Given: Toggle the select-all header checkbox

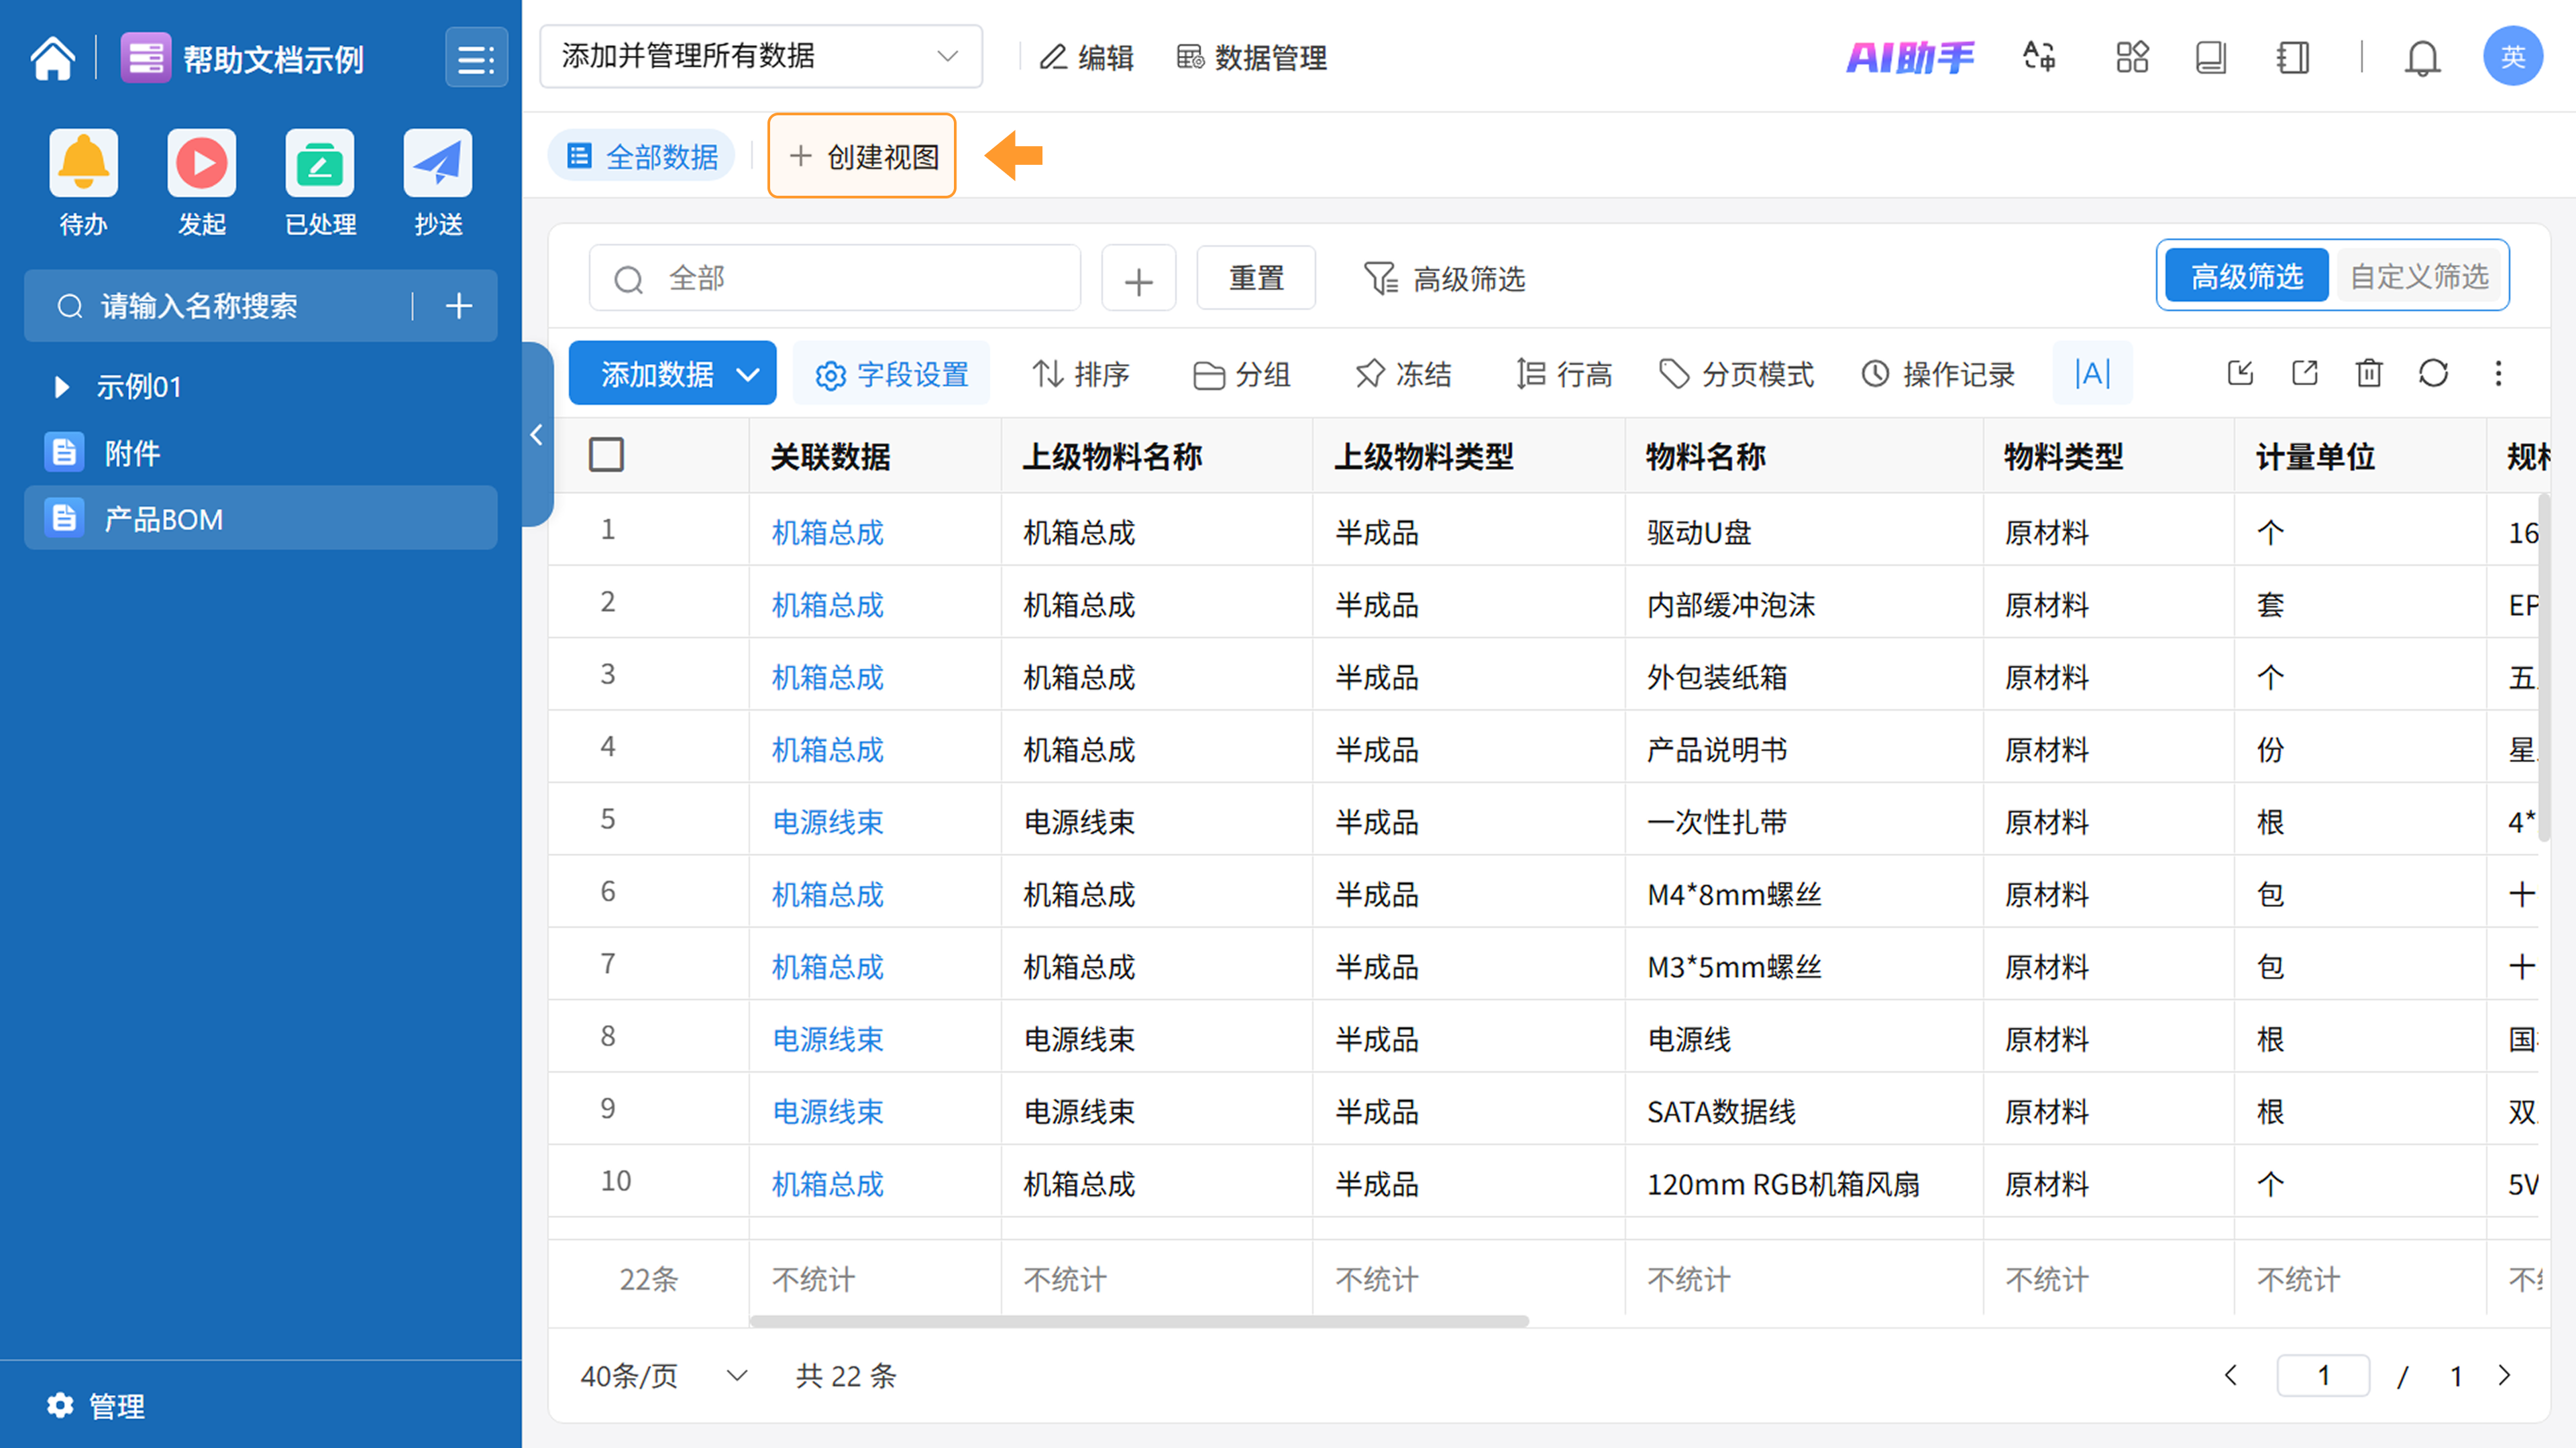Looking at the screenshot, I should (606, 455).
